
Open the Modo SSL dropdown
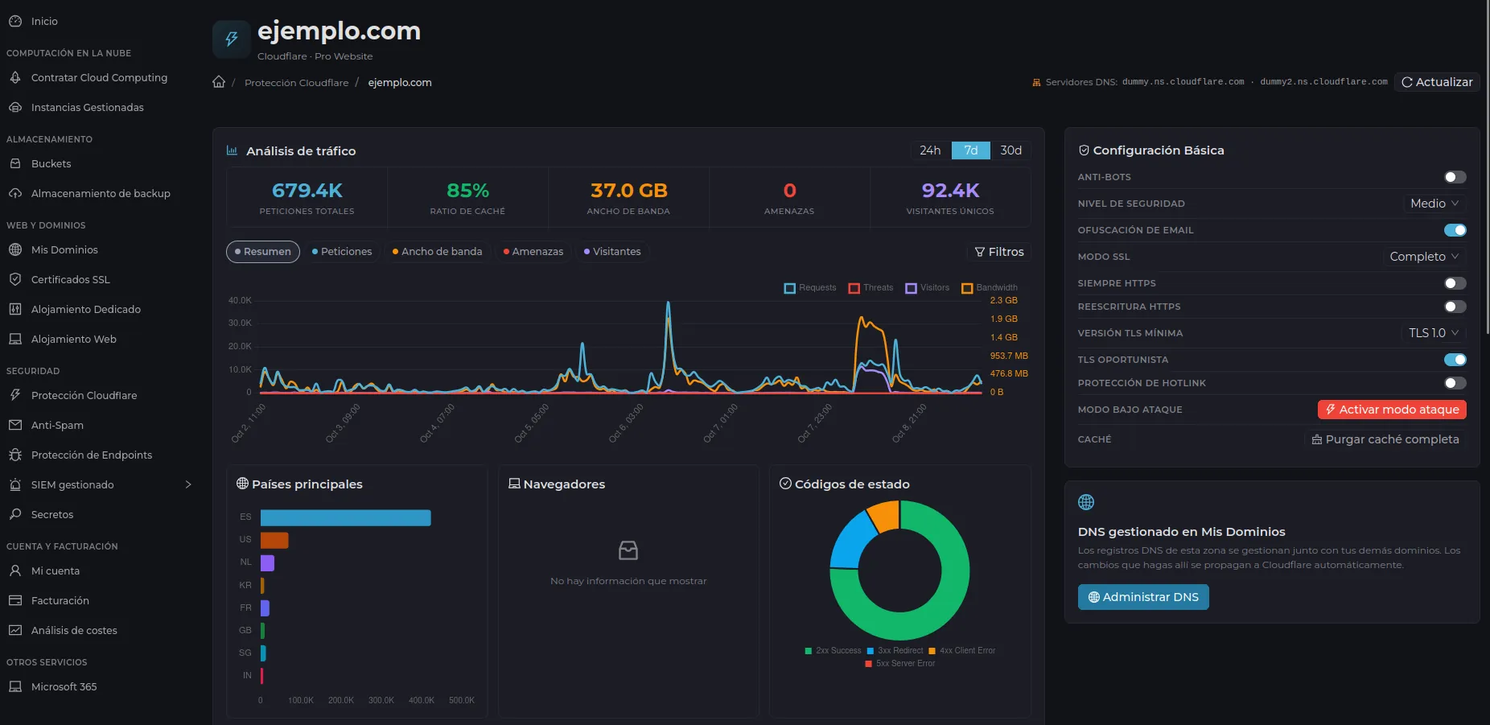point(1424,257)
